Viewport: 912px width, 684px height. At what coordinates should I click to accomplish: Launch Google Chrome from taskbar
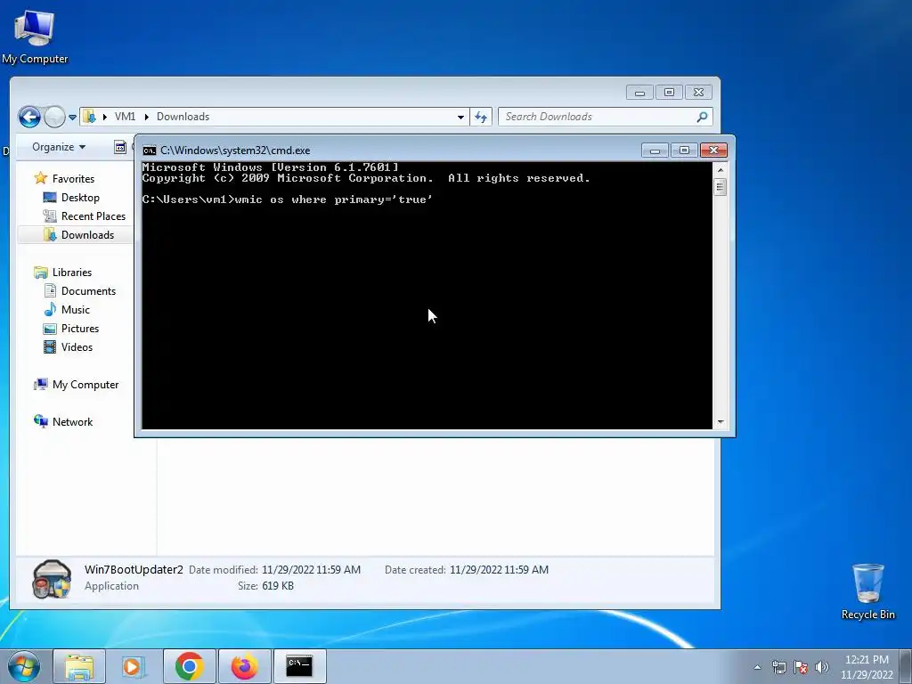[189, 666]
